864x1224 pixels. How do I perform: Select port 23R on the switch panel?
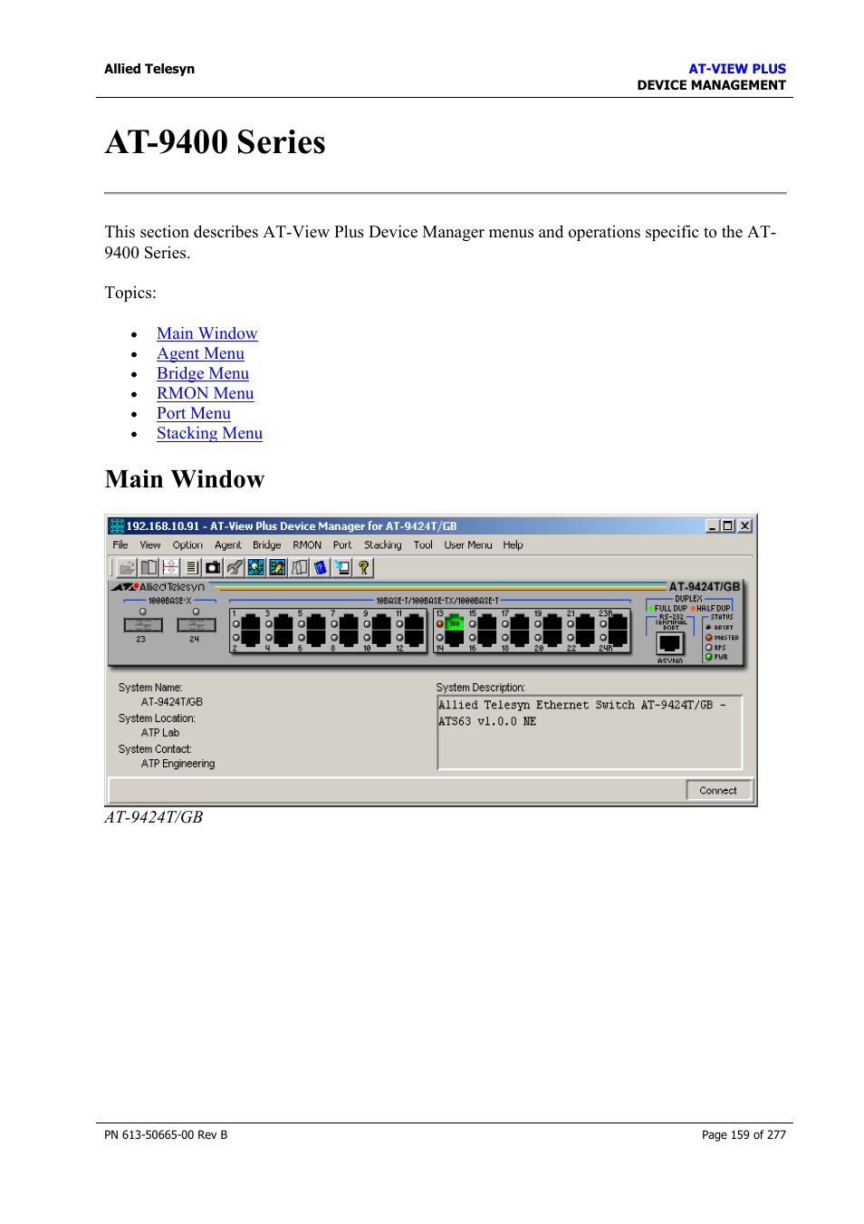[619, 622]
